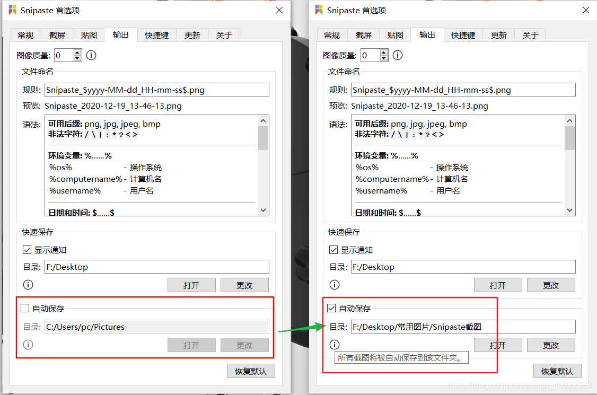
Task: Click quick save 打开 button in left window
Action: coord(191,285)
